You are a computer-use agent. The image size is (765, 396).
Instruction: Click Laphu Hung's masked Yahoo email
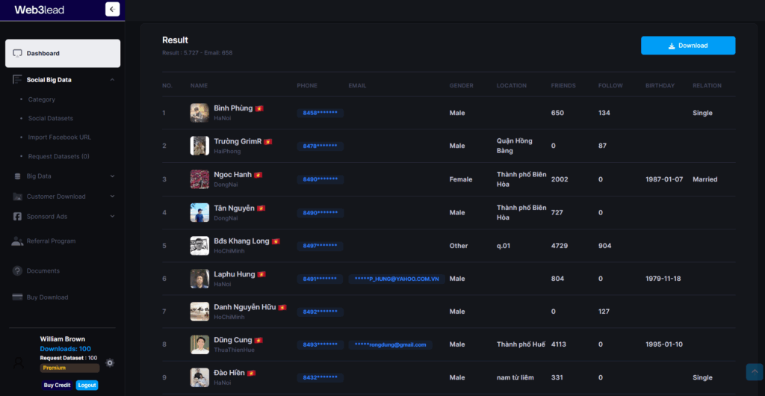point(397,279)
